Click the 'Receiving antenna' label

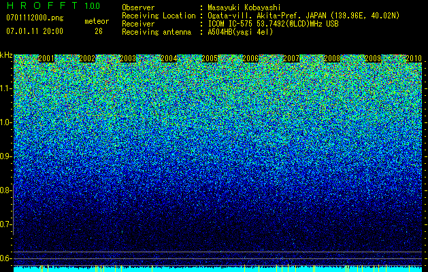click(x=157, y=32)
